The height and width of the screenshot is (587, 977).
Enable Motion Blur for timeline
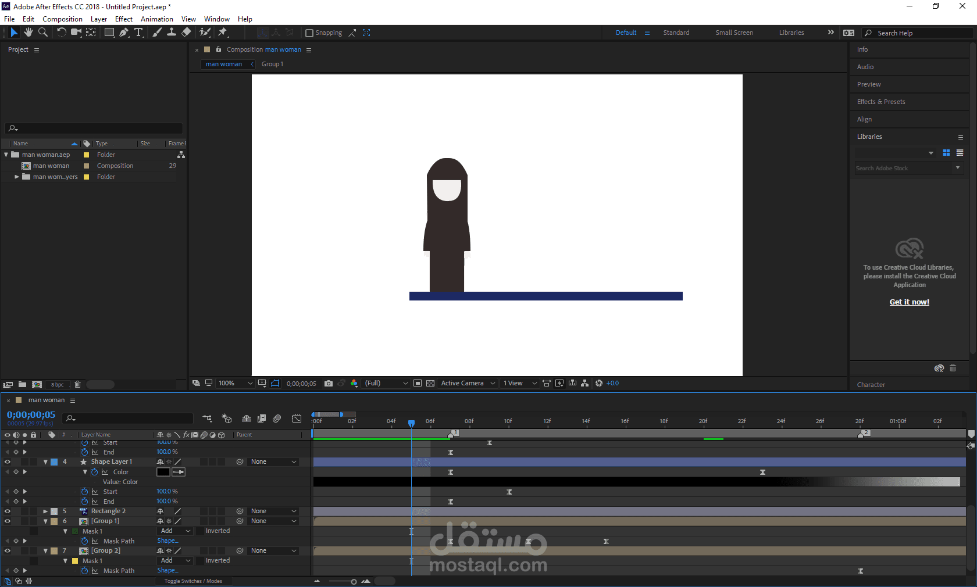coord(277,418)
